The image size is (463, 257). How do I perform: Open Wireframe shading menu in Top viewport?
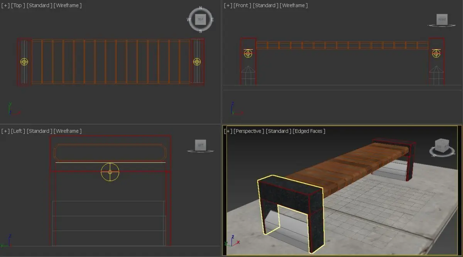[x=68, y=5]
